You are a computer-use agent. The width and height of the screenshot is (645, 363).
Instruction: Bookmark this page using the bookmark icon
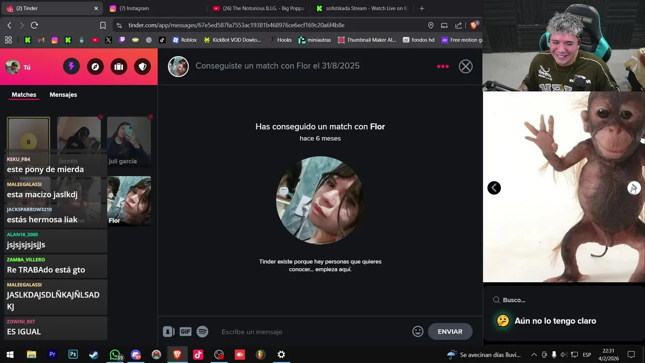[103, 25]
